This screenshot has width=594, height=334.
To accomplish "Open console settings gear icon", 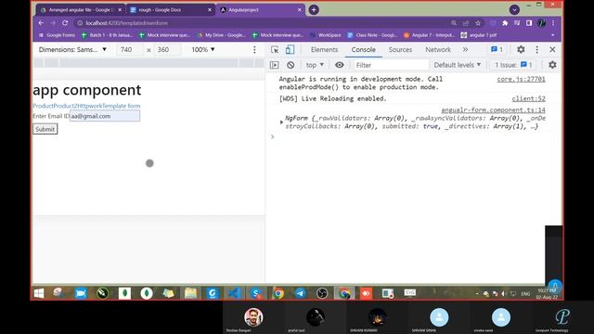I will (x=552, y=65).
